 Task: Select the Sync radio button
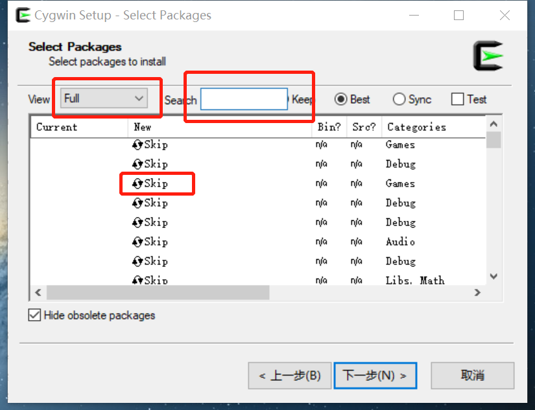pyautogui.click(x=399, y=99)
